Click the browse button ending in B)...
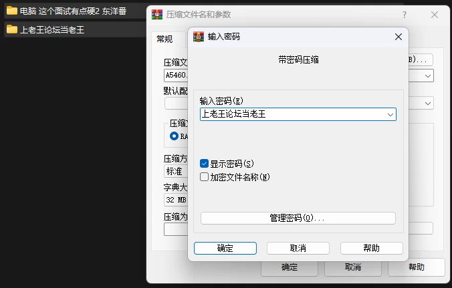 [x=421, y=60]
